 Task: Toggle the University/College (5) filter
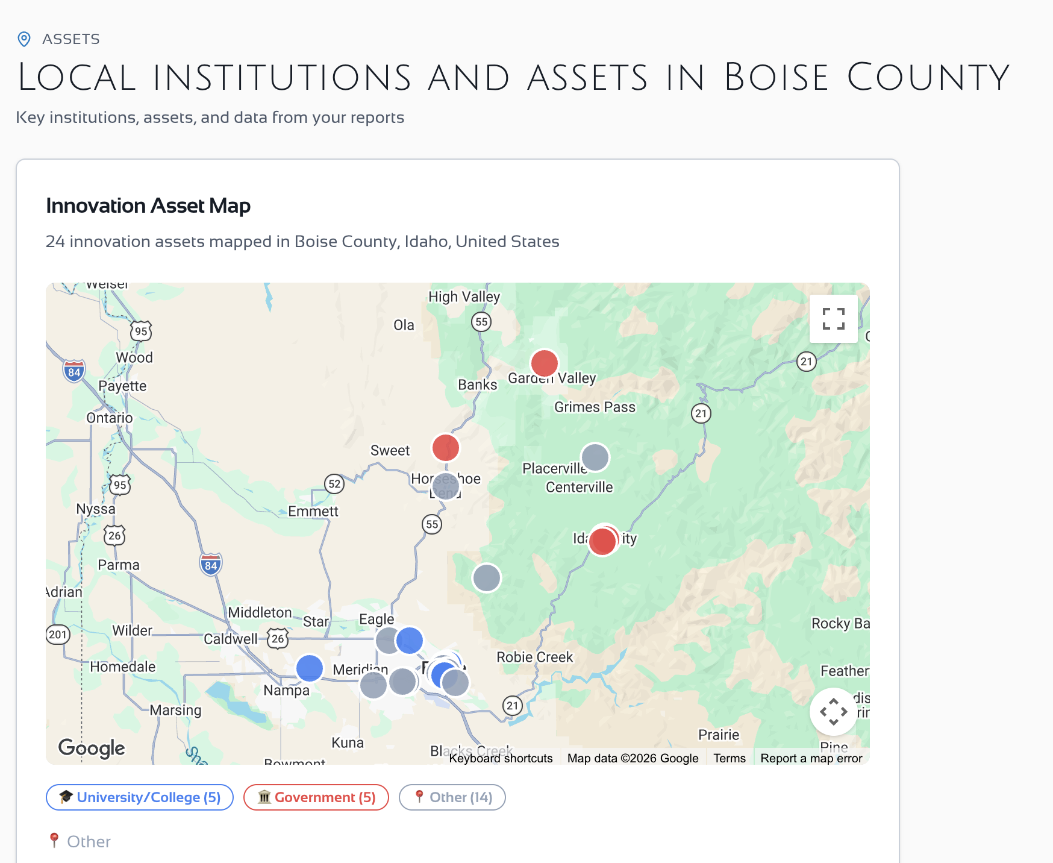(140, 797)
